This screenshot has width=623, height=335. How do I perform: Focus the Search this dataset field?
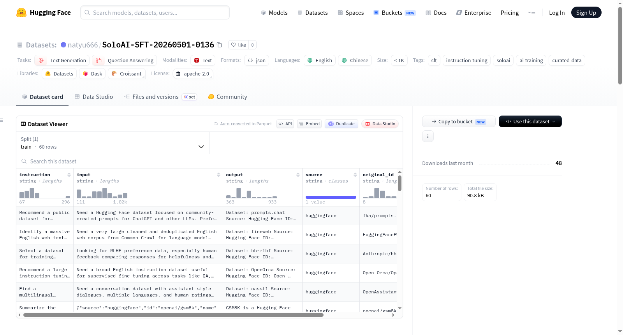(209, 161)
